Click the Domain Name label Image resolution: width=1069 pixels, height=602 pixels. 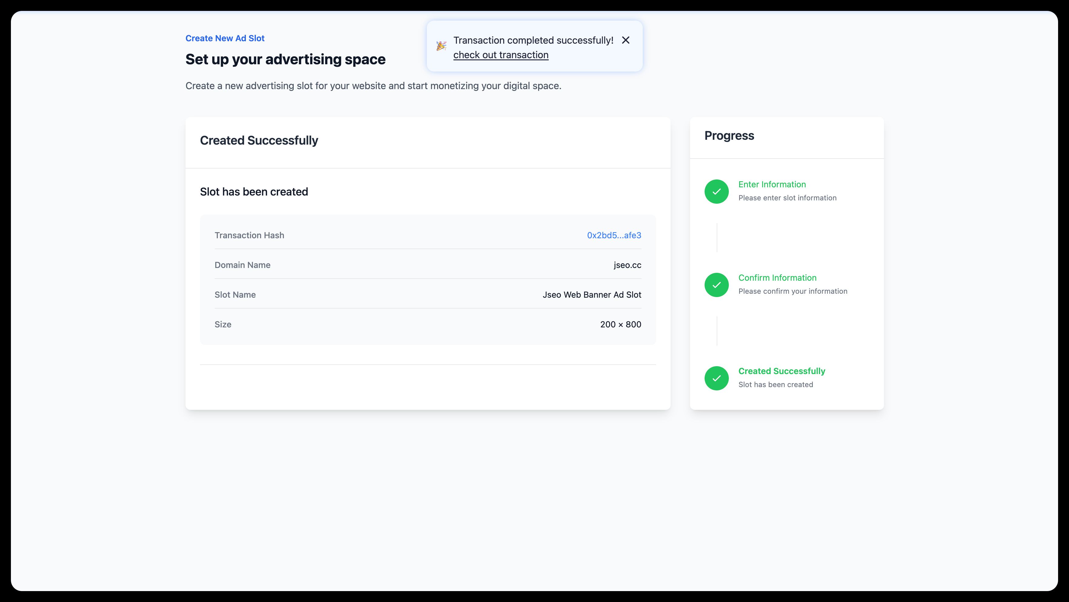point(242,265)
